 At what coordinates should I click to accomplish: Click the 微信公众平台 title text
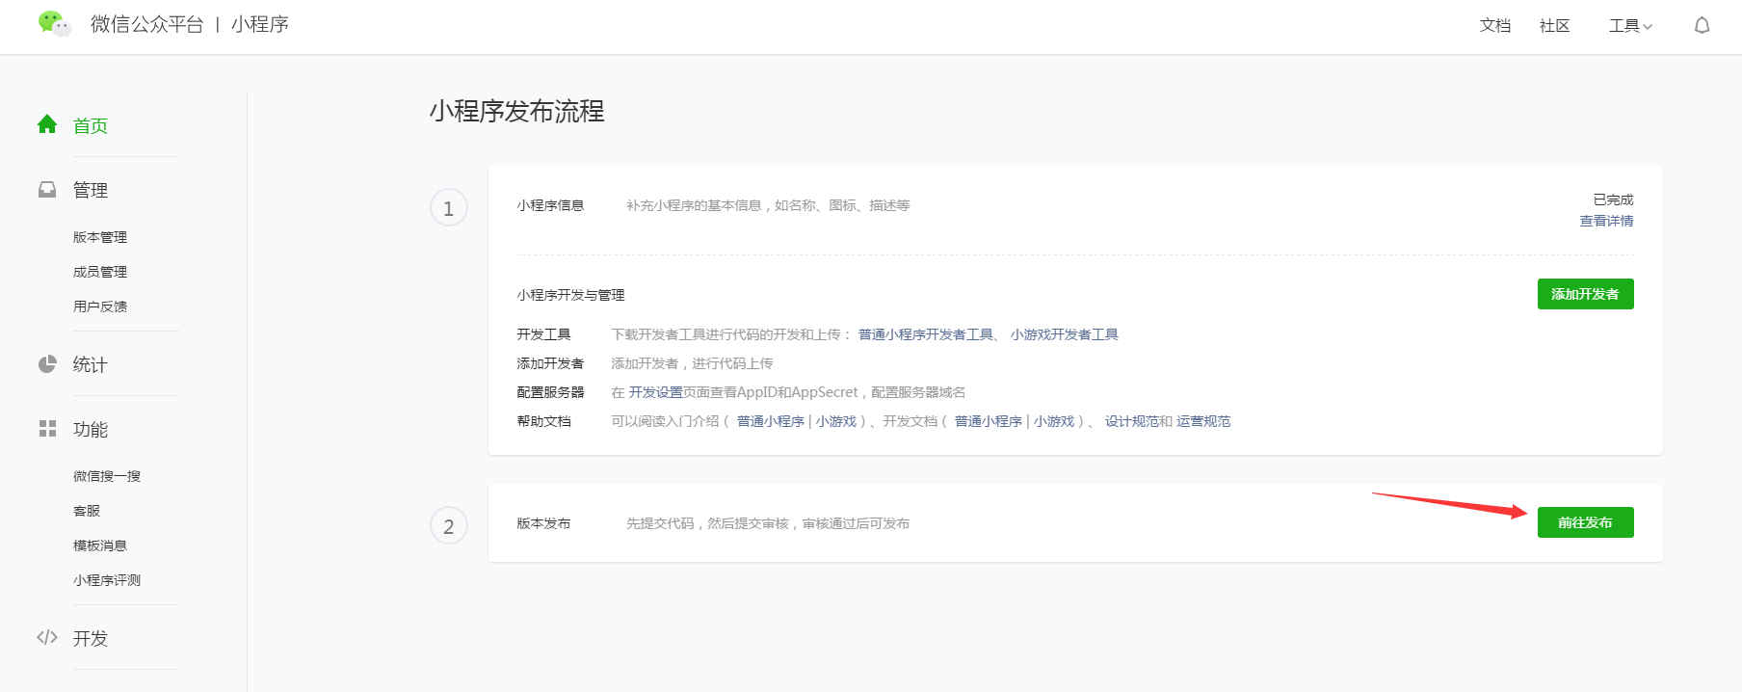(147, 24)
